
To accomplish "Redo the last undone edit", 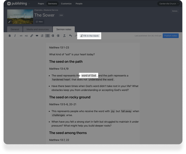I will [x=76, y=36].
